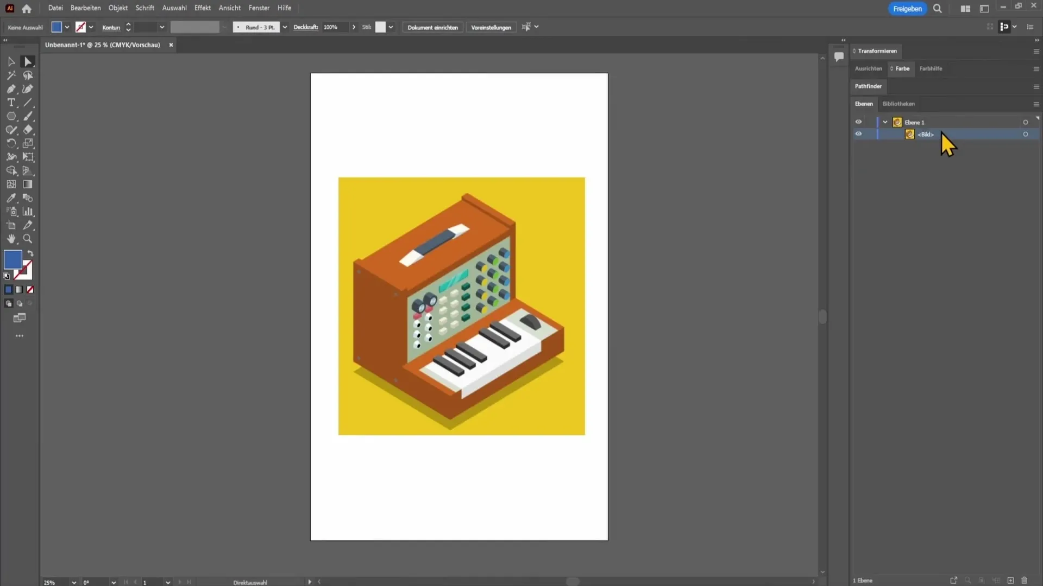The image size is (1043, 586).
Task: Select the Column Graph tool
Action: pos(28,212)
